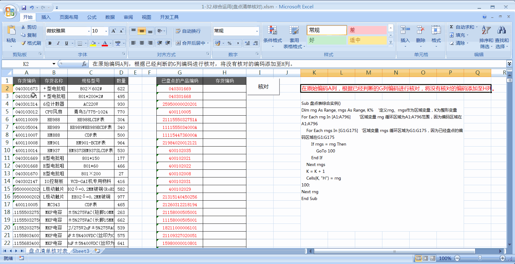The height and width of the screenshot is (264, 515).
Task: Open the font size dropdown
Action: (x=106, y=31)
